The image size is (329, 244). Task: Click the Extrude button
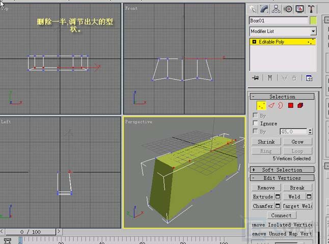(263, 197)
